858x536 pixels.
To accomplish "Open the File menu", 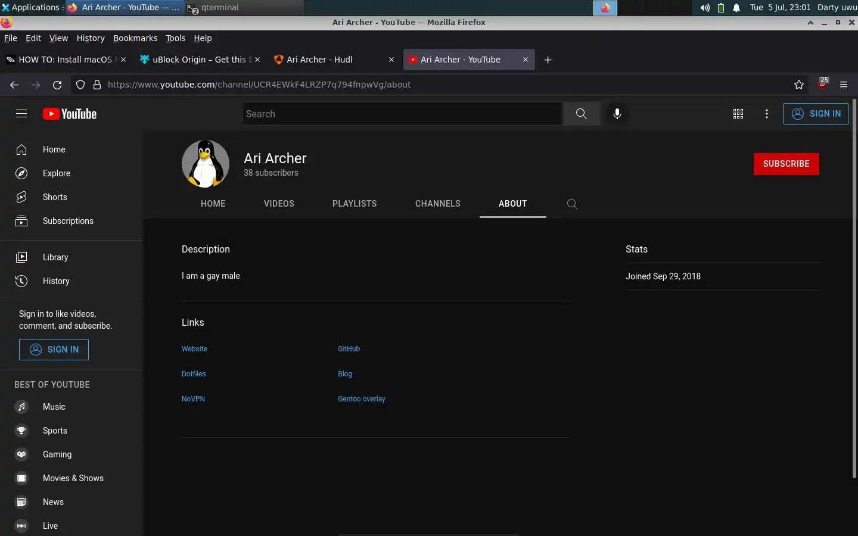I will pos(11,38).
